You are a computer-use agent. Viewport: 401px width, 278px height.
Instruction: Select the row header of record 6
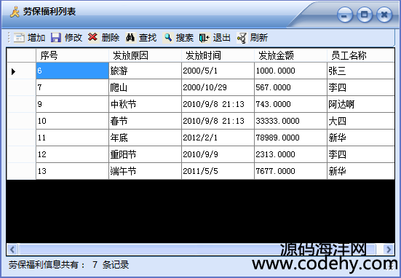click(x=21, y=71)
